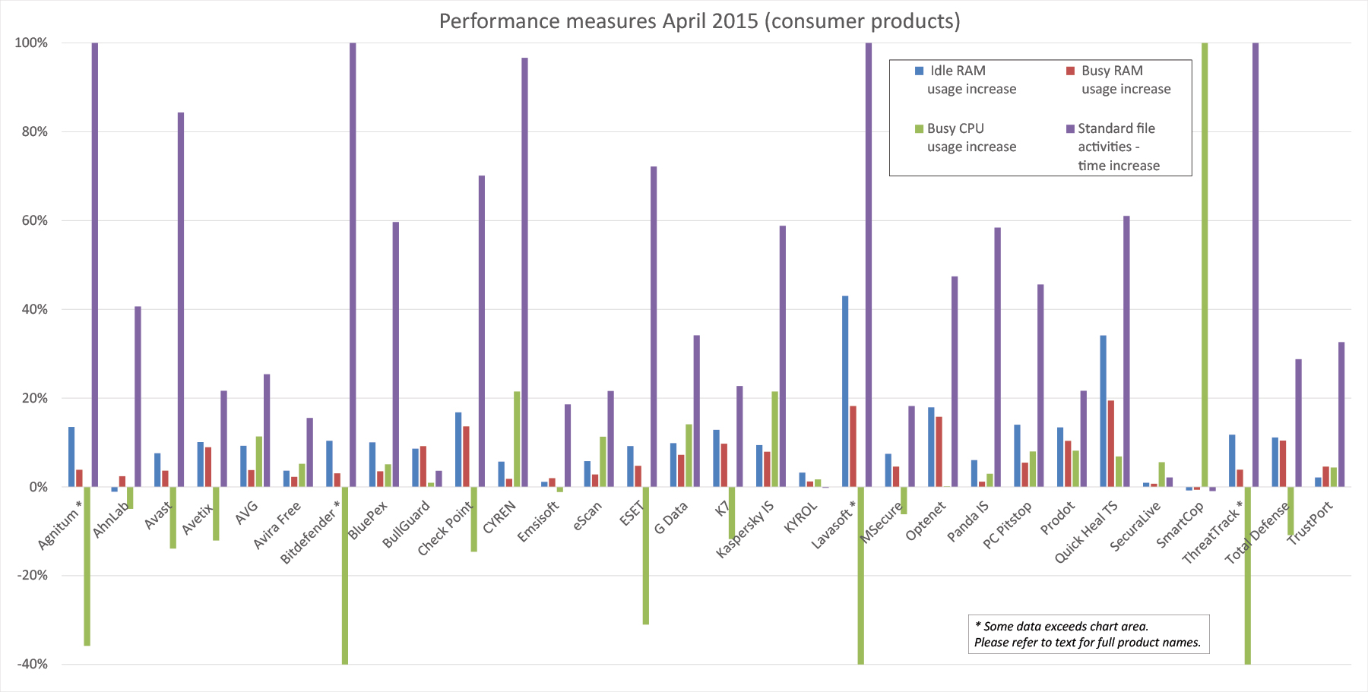The height and width of the screenshot is (692, 1368).
Task: Click the 'PC Pitstop' axis label
Action: pos(1007,525)
